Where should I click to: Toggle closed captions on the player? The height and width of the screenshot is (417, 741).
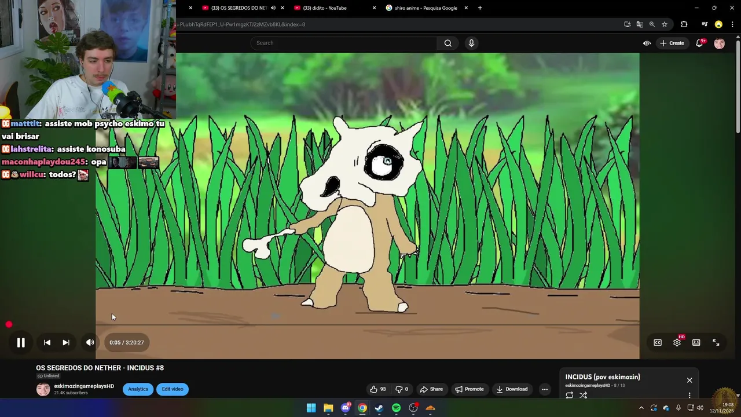point(658,342)
